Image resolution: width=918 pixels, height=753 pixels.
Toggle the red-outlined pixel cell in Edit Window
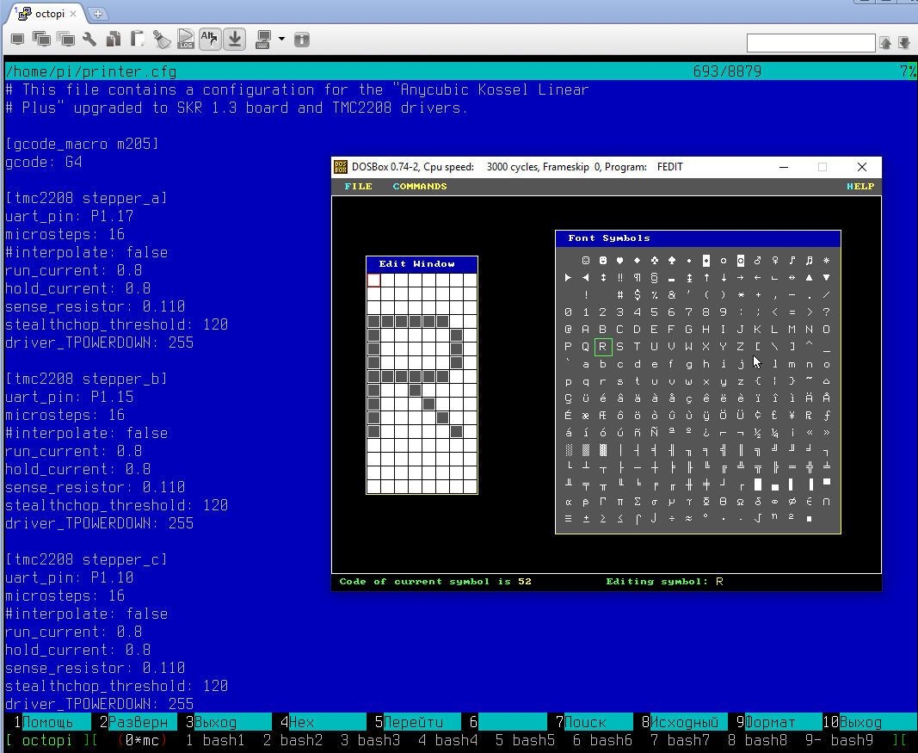click(373, 280)
